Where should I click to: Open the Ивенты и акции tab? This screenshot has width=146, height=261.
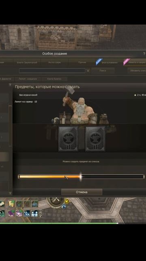pyautogui.click(x=135, y=62)
